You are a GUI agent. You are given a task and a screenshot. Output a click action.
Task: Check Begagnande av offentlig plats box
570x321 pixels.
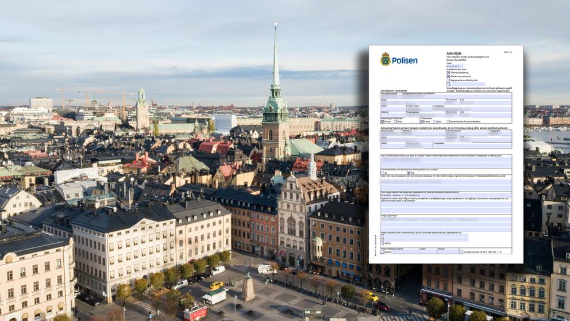(448, 81)
